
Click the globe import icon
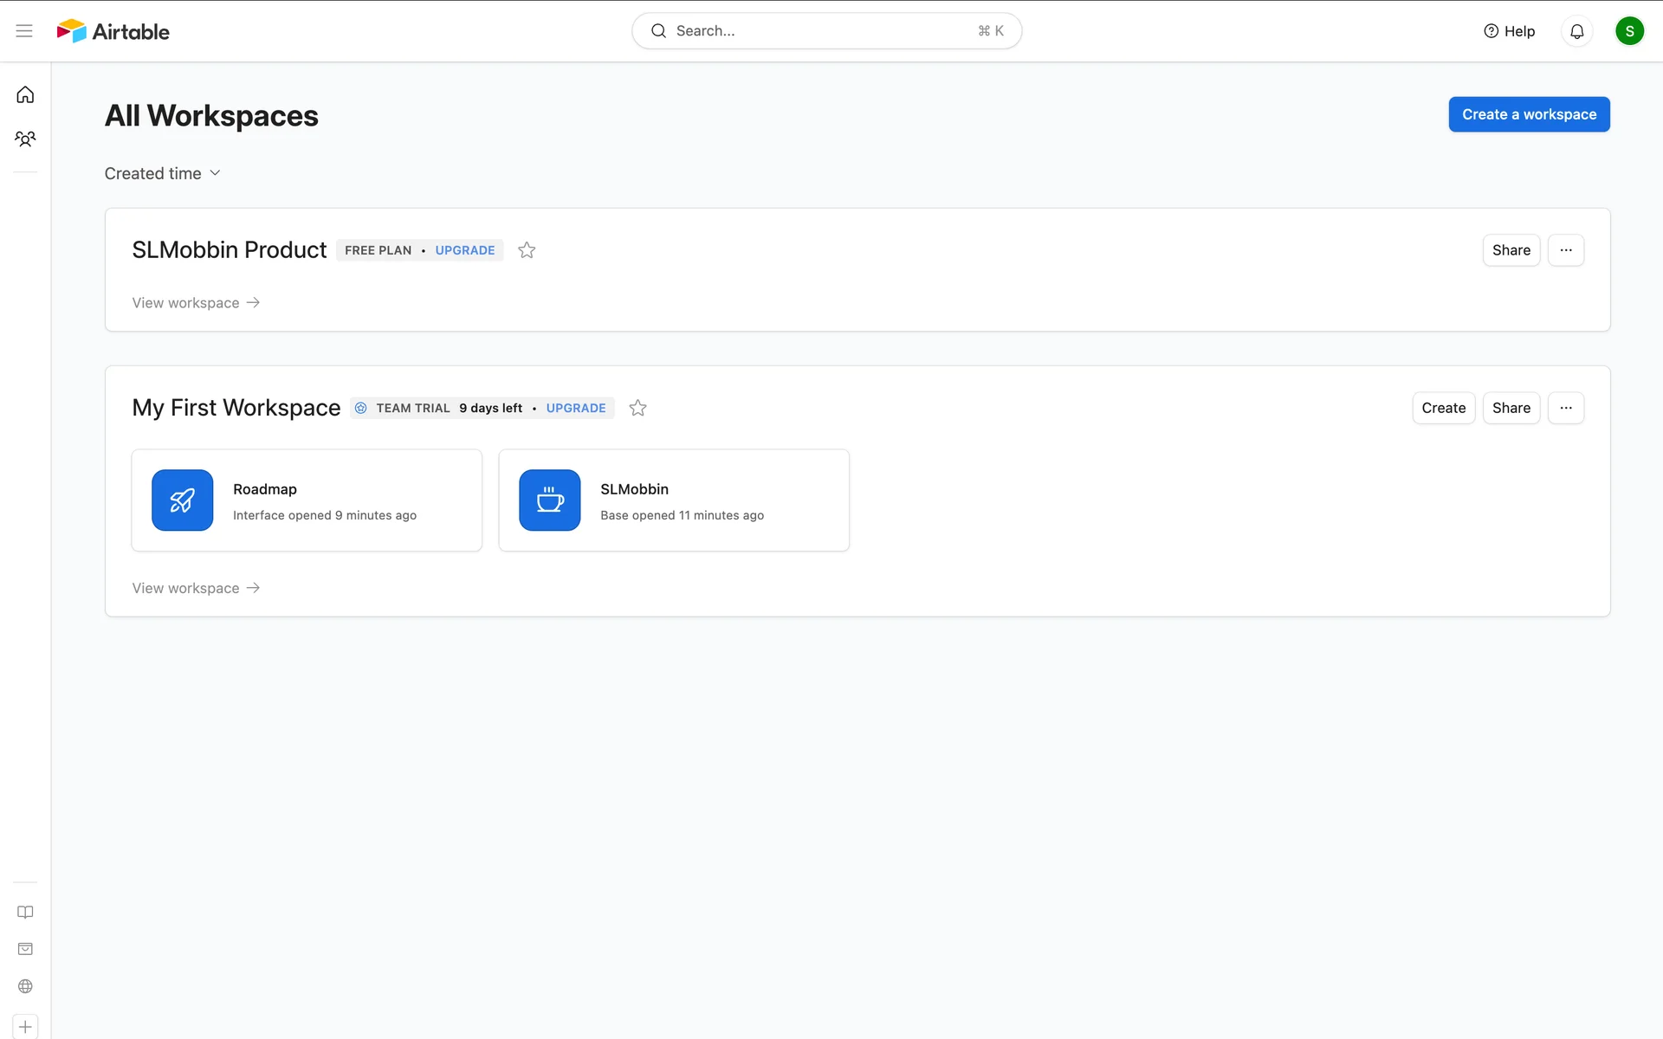[25, 986]
